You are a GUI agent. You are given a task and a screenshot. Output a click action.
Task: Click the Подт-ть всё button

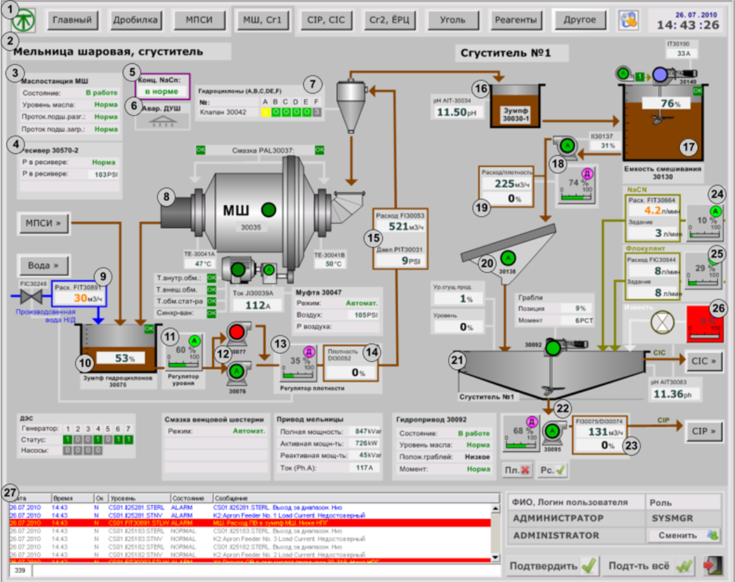pyautogui.click(x=648, y=565)
